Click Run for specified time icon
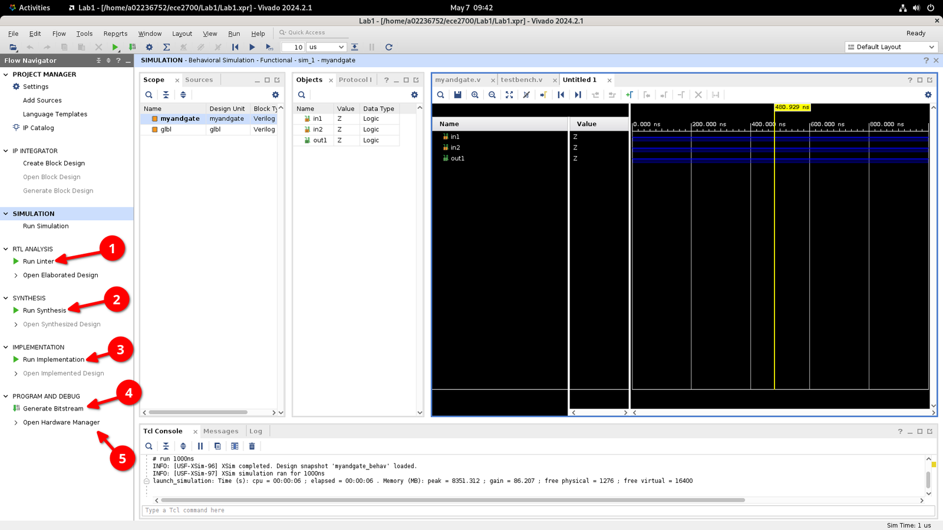This screenshot has height=530, width=943. (269, 47)
